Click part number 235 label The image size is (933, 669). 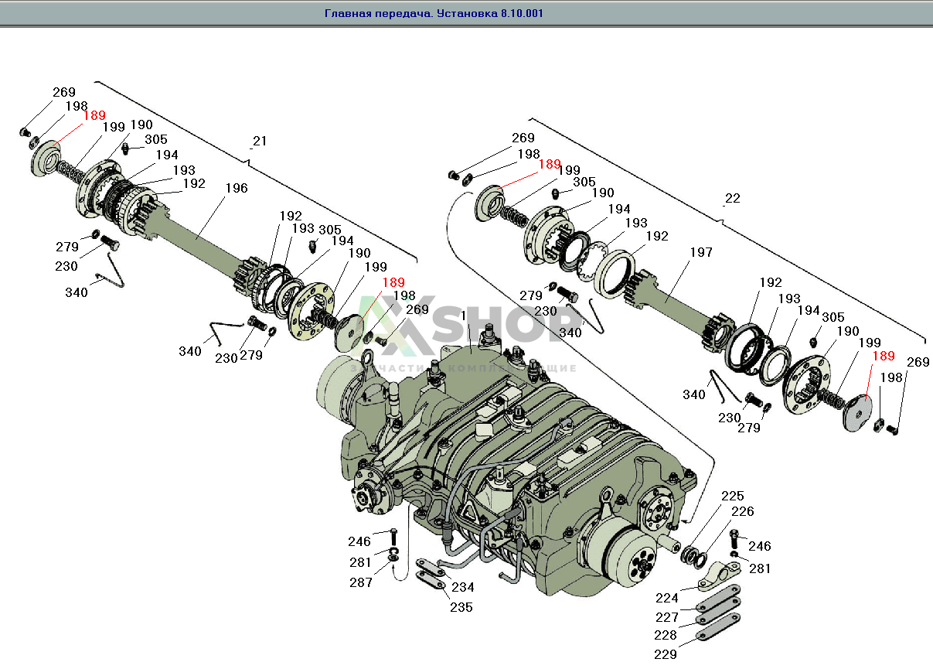click(x=461, y=607)
